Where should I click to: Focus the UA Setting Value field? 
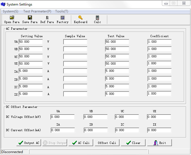tap(31, 42)
